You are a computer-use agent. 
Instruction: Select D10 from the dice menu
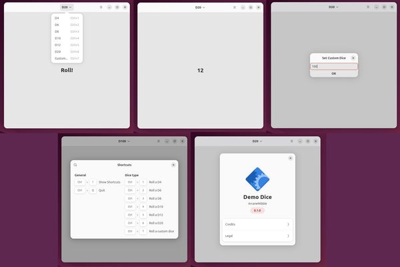coord(67,38)
